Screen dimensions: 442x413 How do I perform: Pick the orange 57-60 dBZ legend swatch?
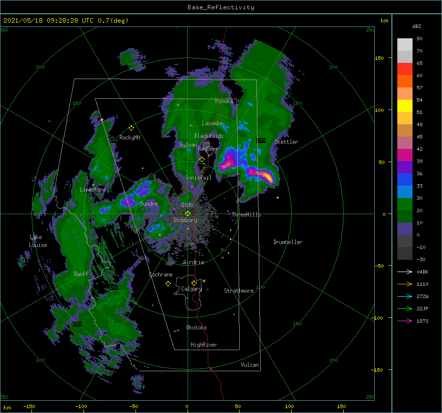coord(405,82)
